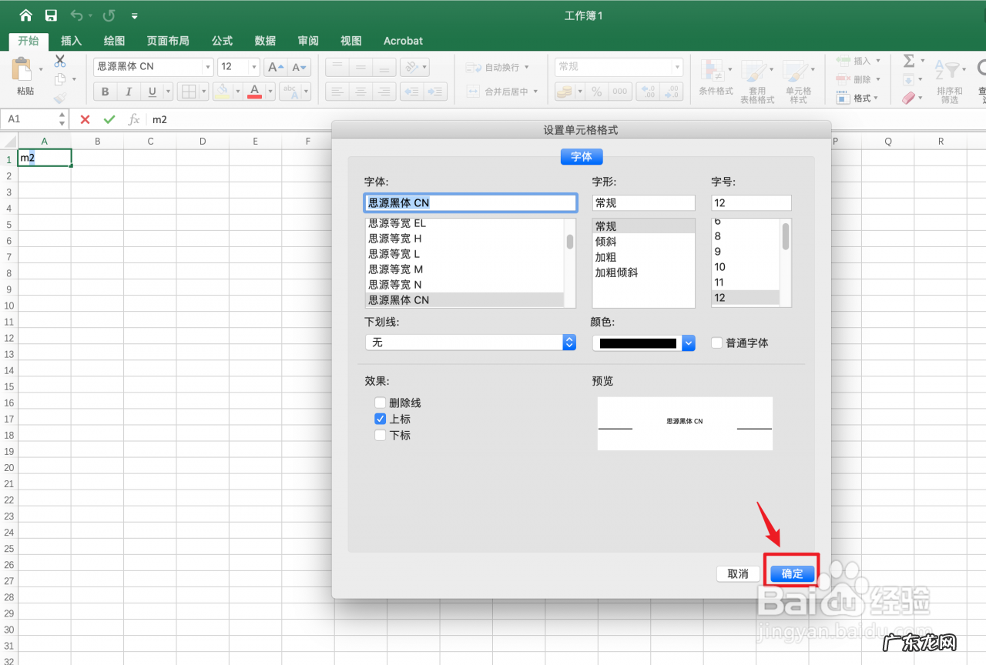Open the 颜色 color dropdown in dialog
The width and height of the screenshot is (986, 665).
(688, 342)
